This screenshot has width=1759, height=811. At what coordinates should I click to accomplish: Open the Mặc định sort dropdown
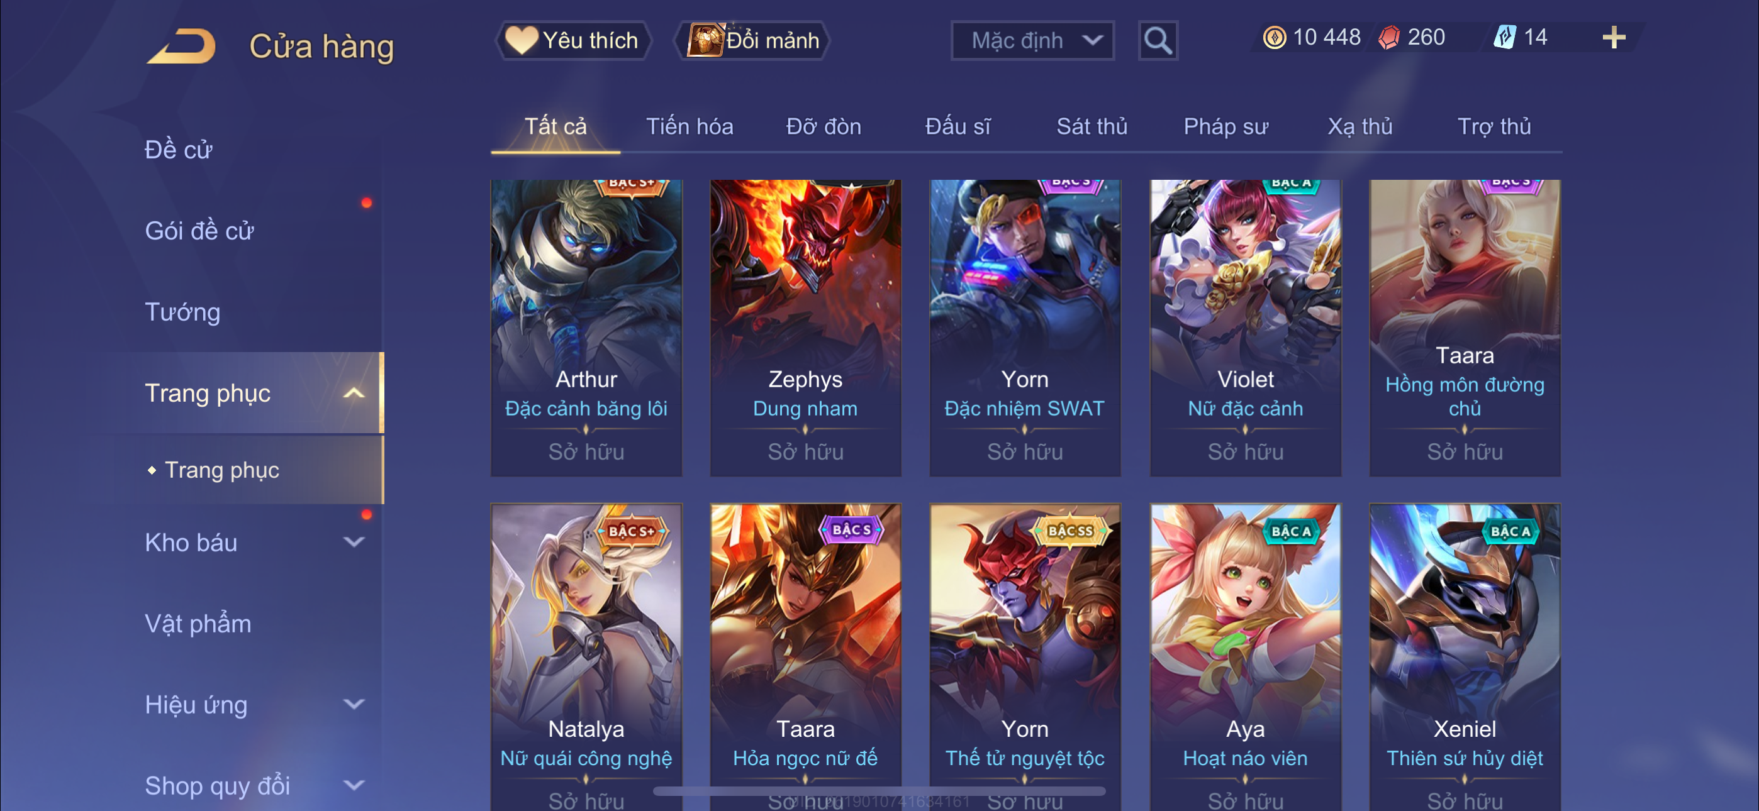1032,41
